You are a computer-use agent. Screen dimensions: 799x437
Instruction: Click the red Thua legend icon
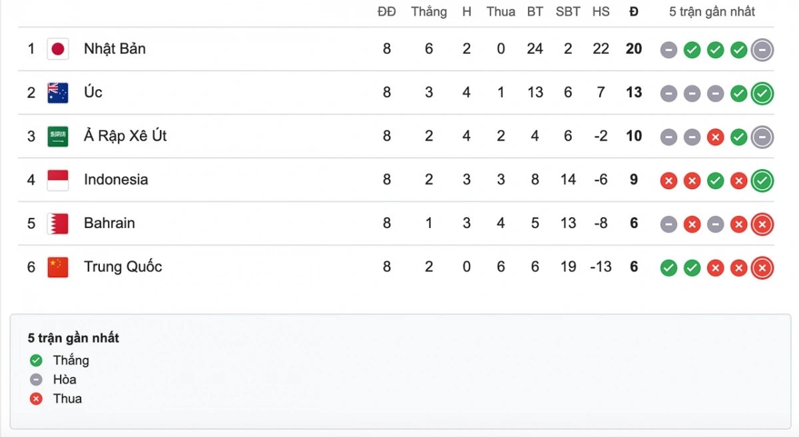coord(36,399)
